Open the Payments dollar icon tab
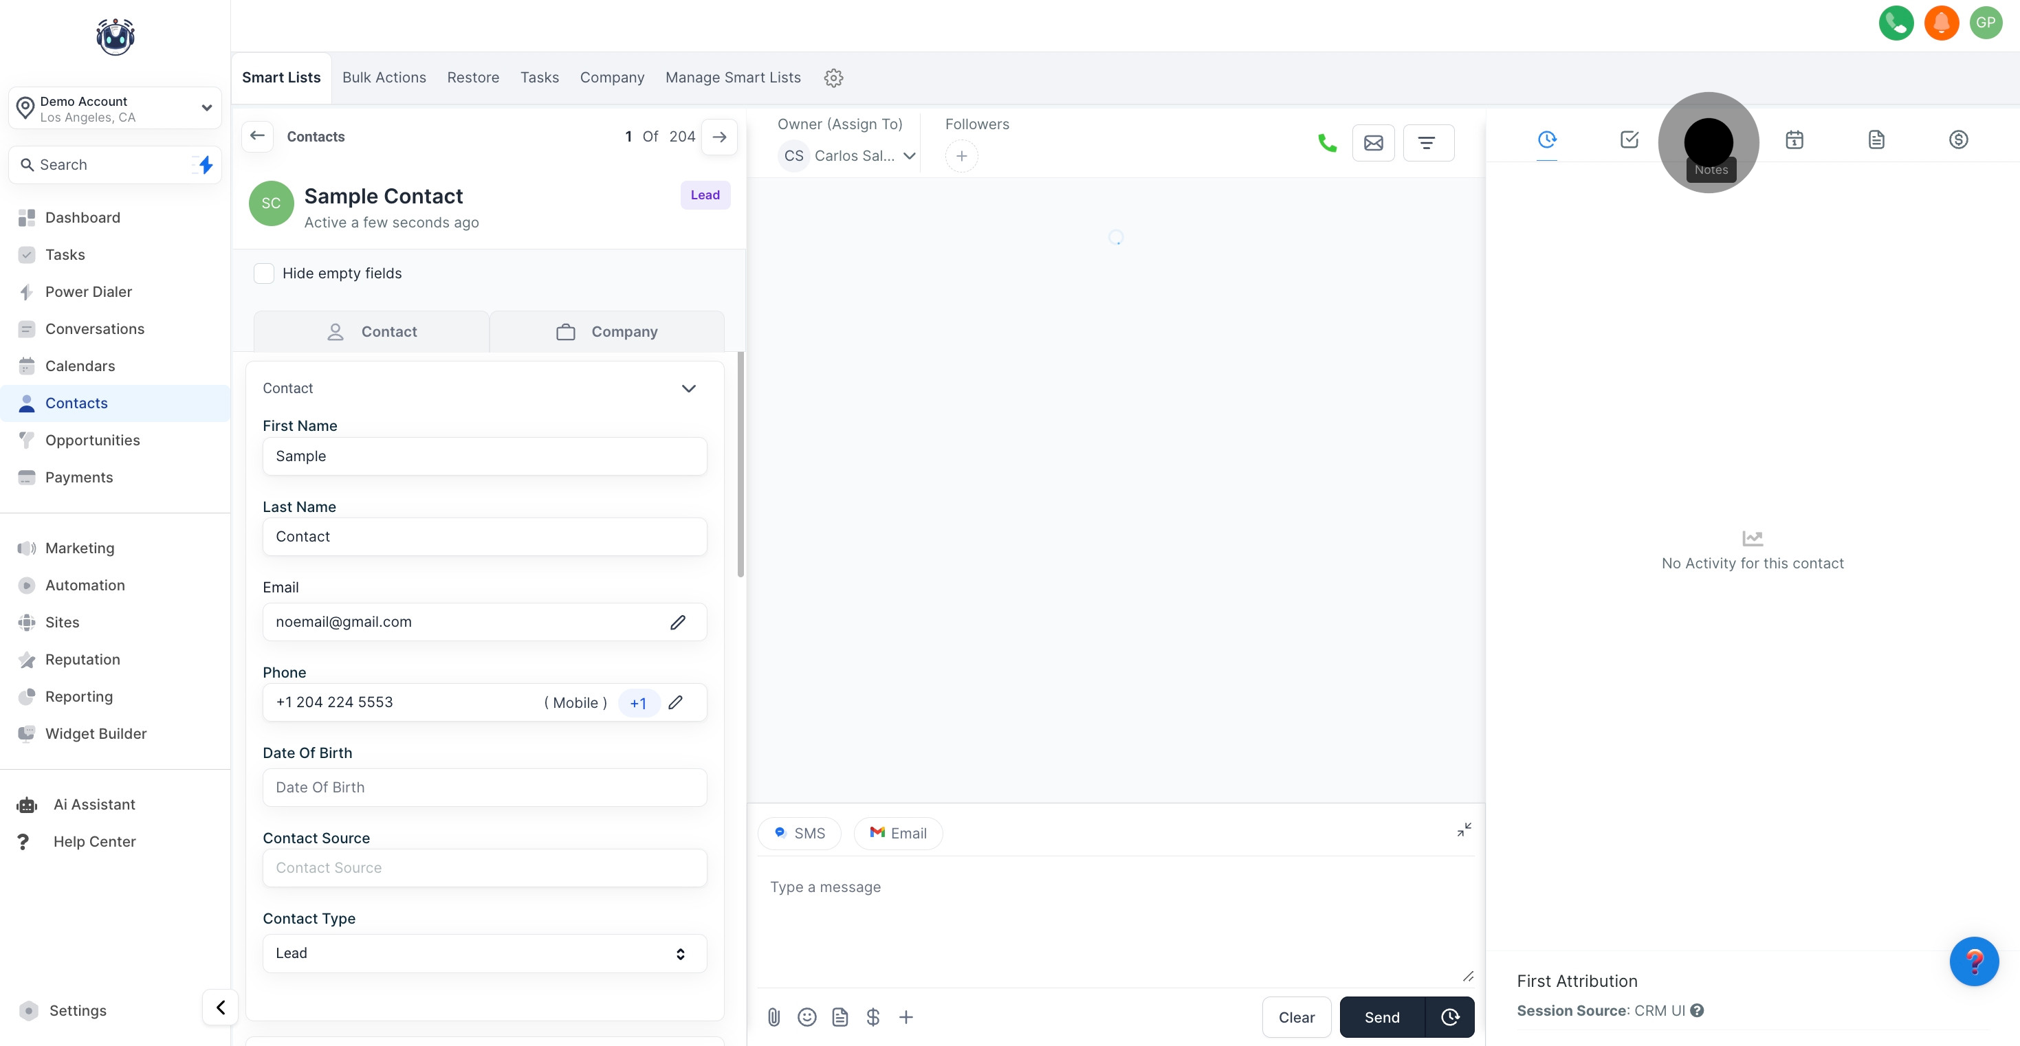 pyautogui.click(x=1958, y=140)
